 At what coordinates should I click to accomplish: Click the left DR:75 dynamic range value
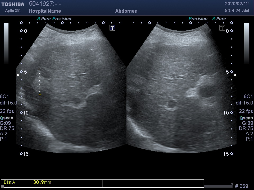pyautogui.click(x=7, y=129)
